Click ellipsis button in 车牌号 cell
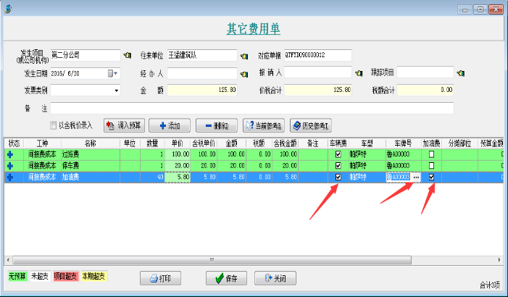Screen dimensions: 508x297 [415, 177]
